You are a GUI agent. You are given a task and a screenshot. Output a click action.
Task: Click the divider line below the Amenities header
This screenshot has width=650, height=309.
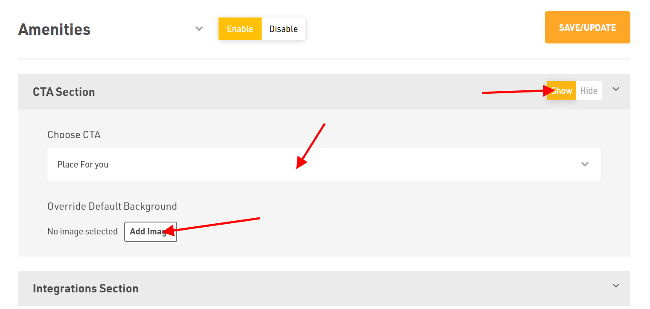pyautogui.click(x=324, y=58)
